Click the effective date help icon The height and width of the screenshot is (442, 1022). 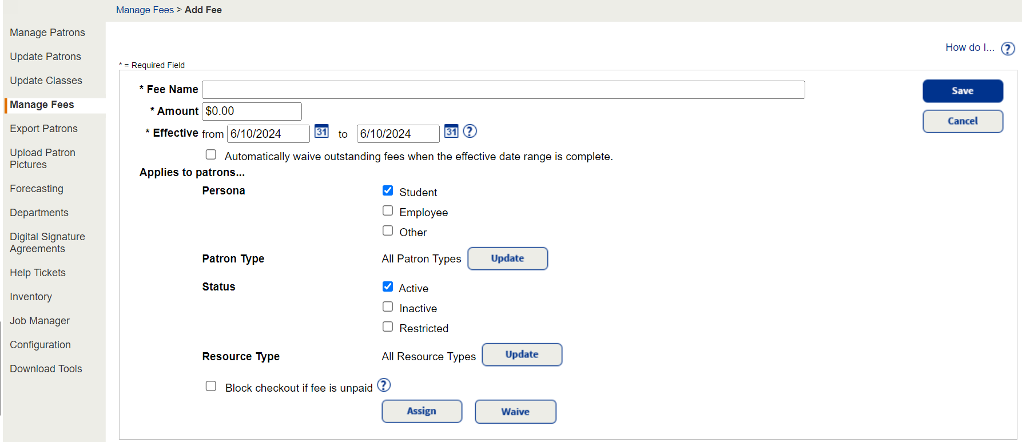point(470,132)
